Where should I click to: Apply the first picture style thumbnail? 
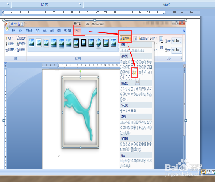tap(32, 43)
